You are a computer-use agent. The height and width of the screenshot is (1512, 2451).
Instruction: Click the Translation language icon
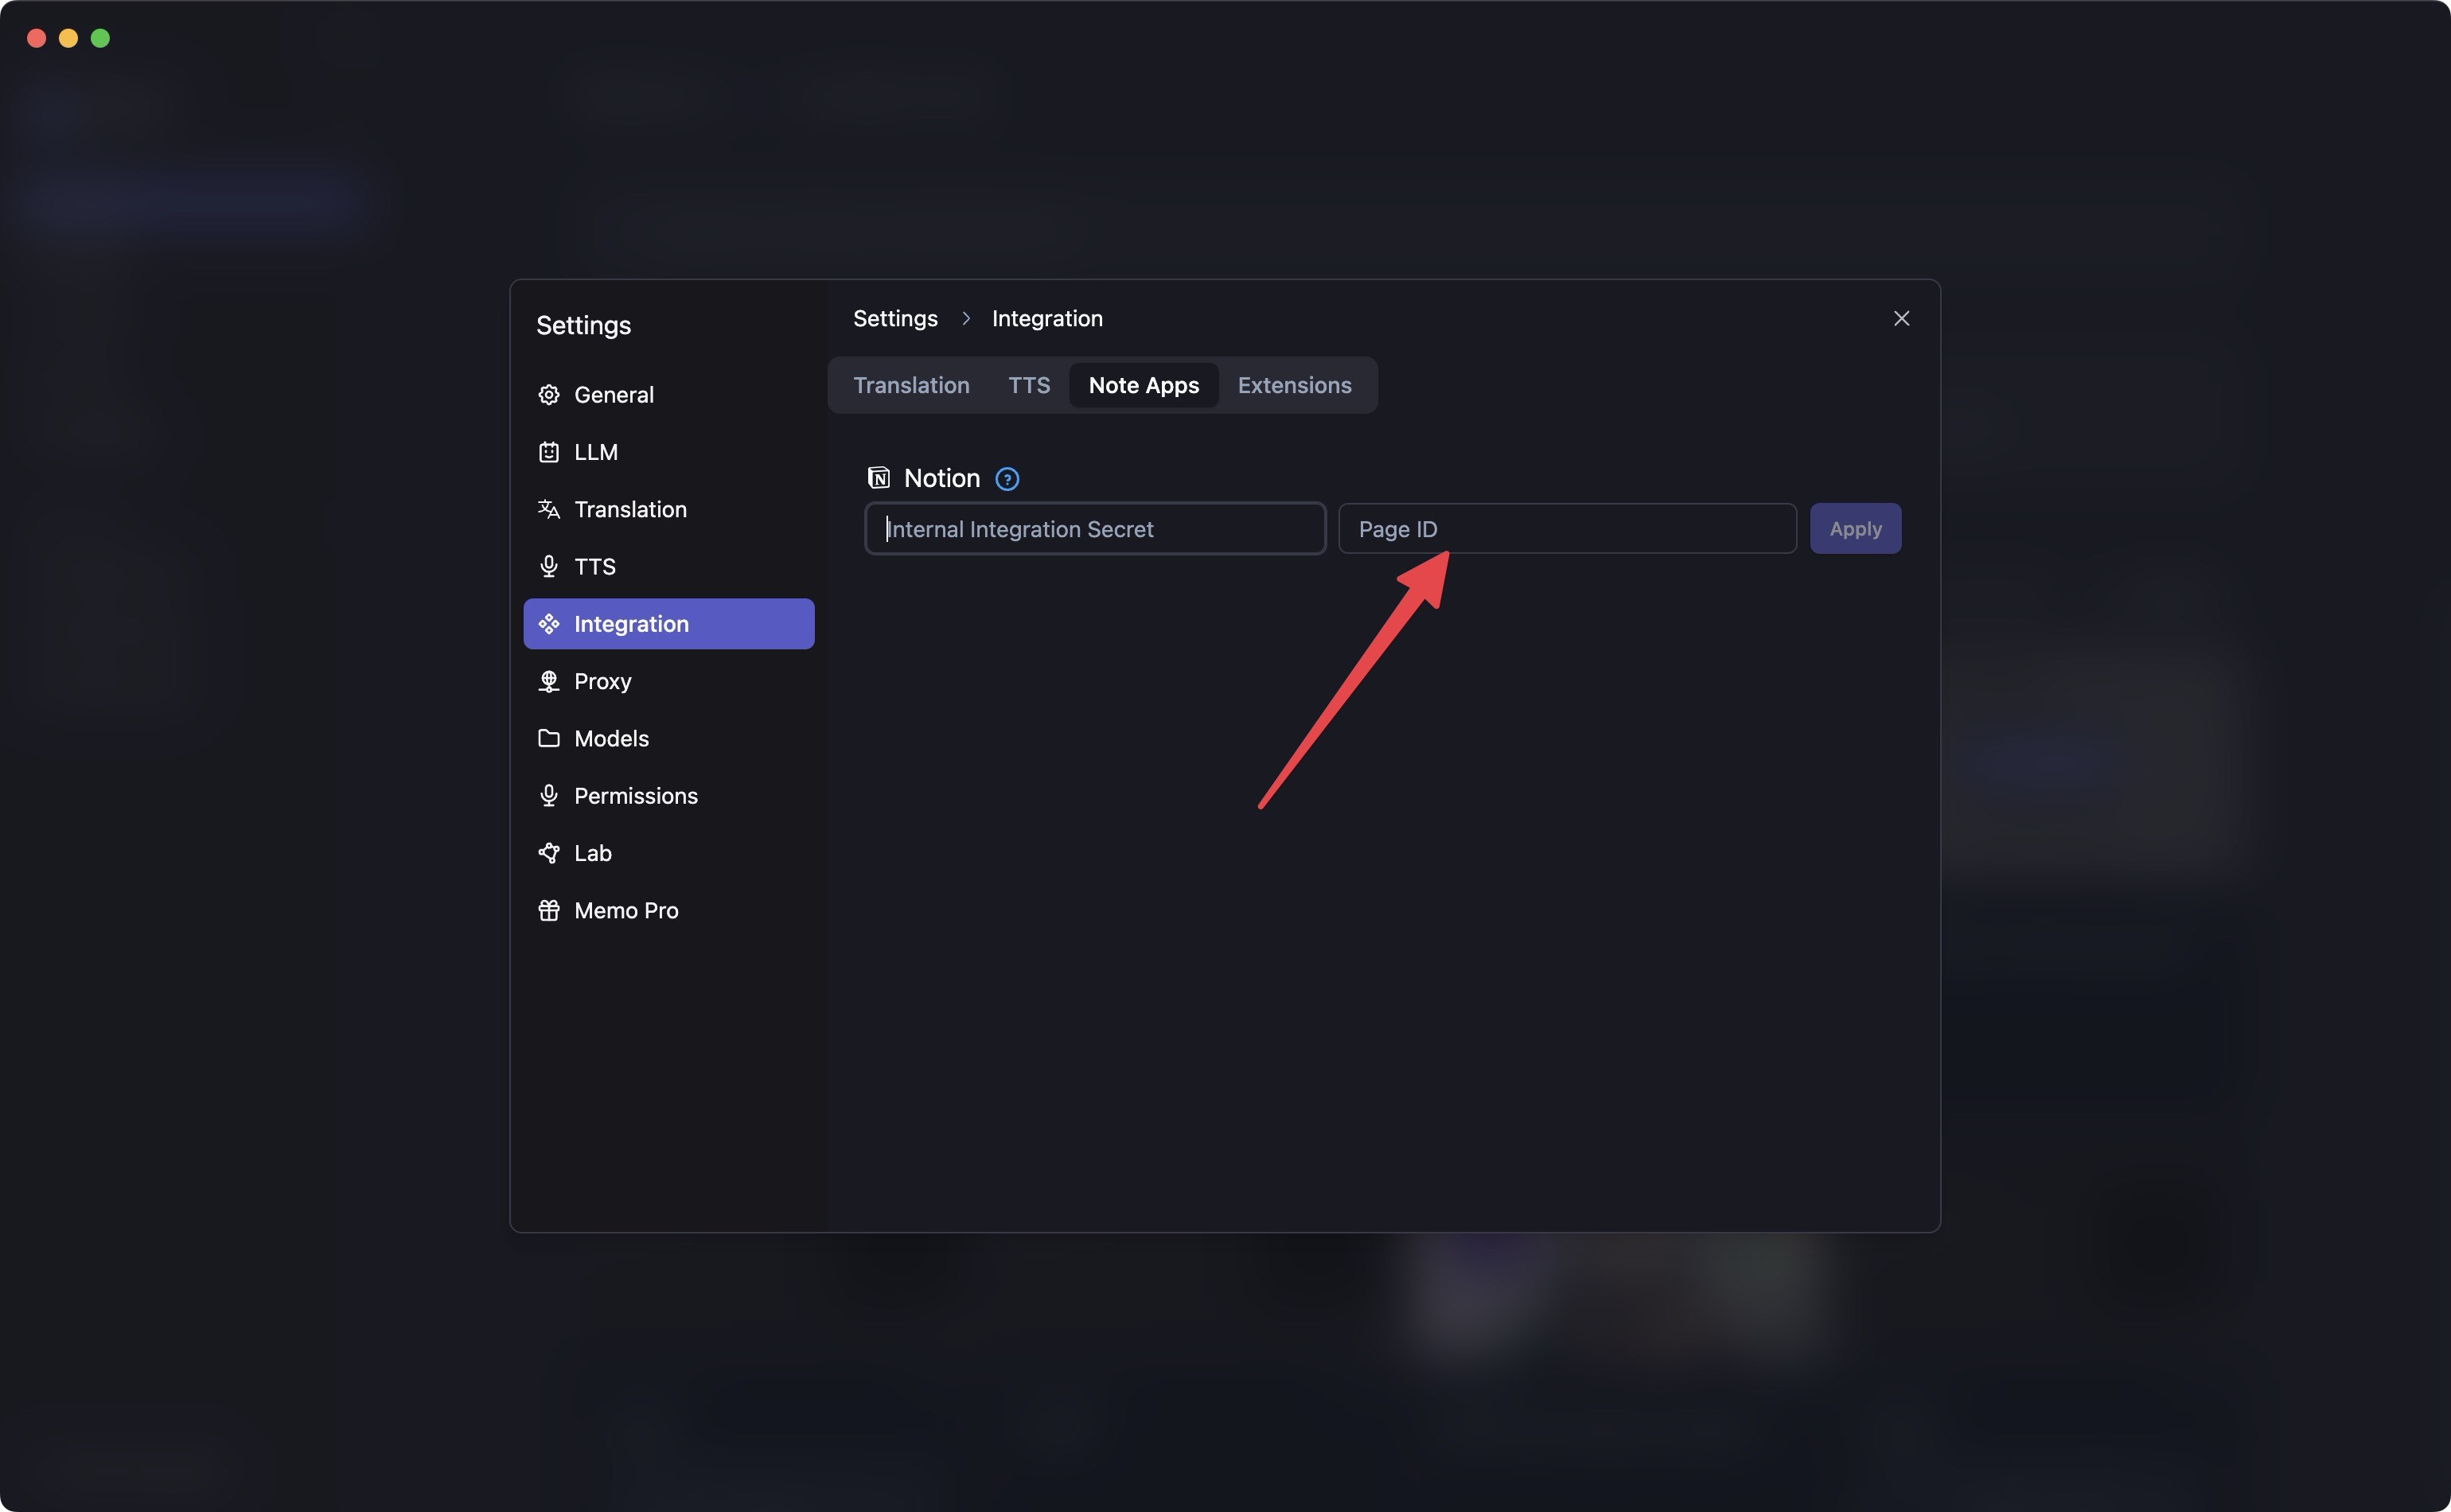click(548, 509)
